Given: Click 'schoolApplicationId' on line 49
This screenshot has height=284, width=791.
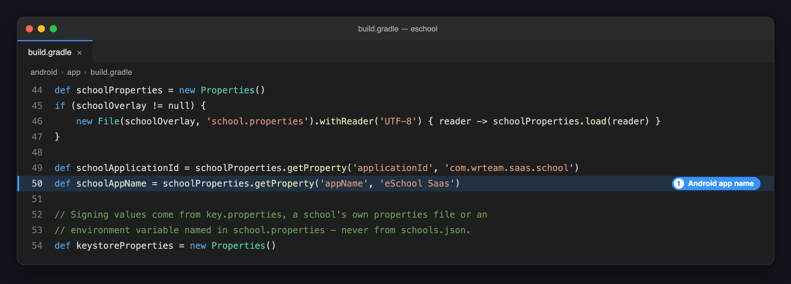Looking at the screenshot, I should pos(127,168).
